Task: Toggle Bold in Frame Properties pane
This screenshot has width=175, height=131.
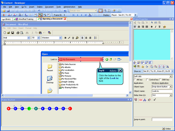Action: (151, 27)
